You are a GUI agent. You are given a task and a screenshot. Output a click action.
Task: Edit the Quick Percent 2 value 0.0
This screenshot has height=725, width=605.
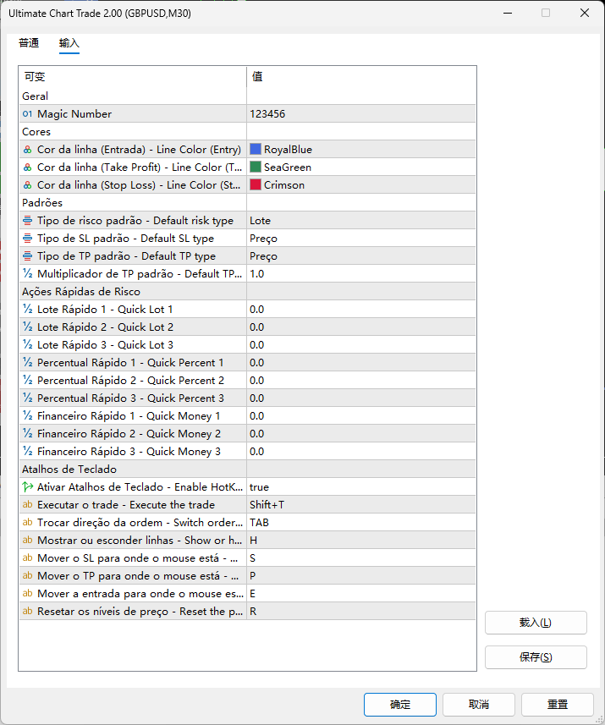360,381
